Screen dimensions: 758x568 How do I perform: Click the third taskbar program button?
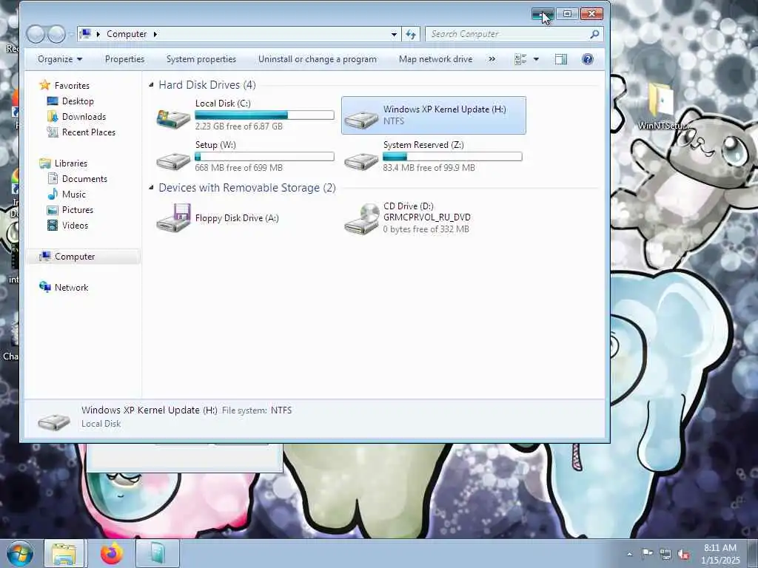click(x=158, y=553)
